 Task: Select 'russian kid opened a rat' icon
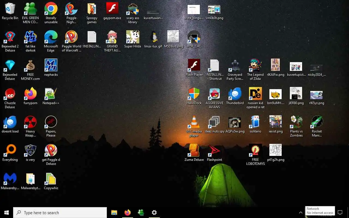[255, 98]
